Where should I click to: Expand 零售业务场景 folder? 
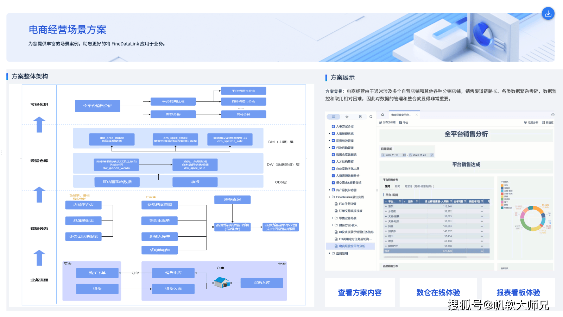[332, 218]
